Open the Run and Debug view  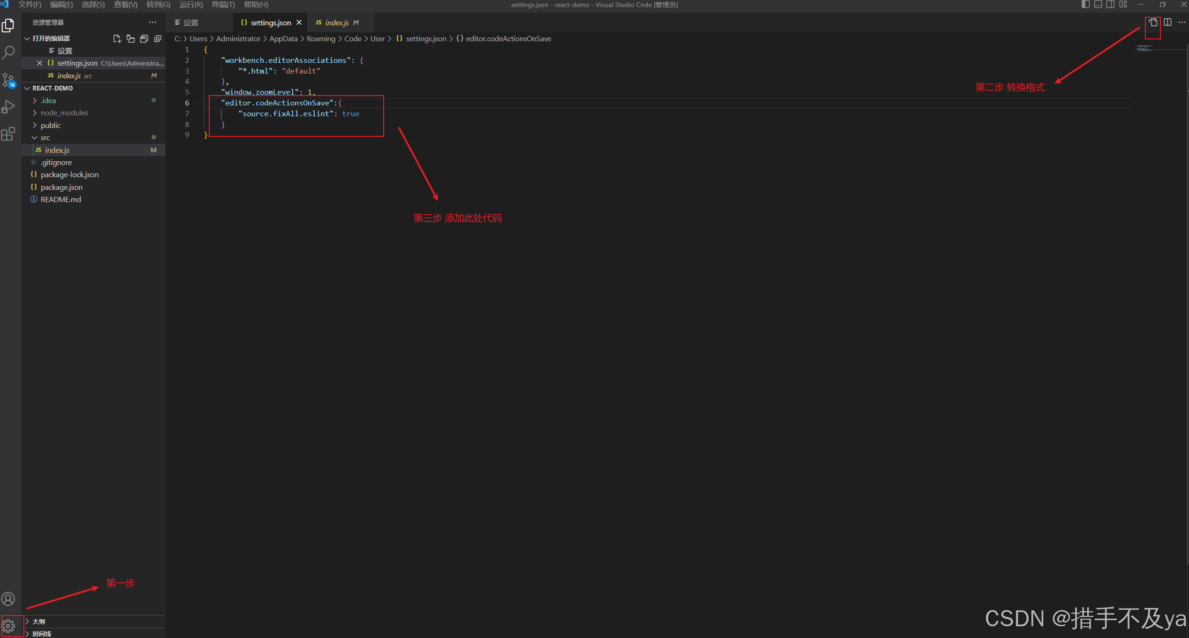(8, 107)
